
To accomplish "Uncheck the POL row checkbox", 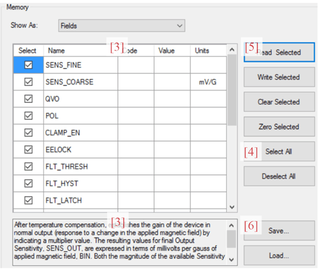I will tap(29, 116).
